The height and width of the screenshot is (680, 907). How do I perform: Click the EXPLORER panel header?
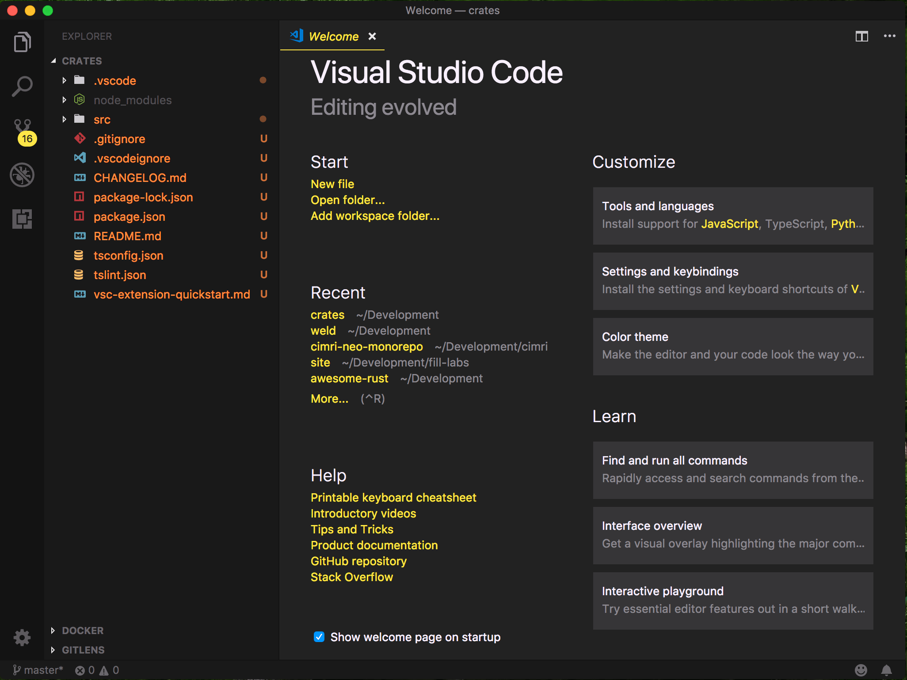pos(87,36)
